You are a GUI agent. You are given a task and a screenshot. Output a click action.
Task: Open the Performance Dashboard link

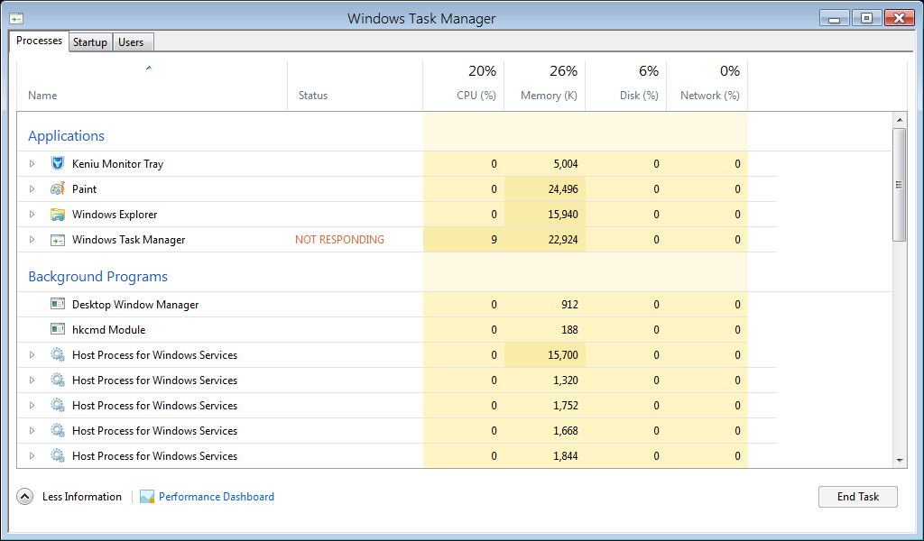(x=217, y=497)
